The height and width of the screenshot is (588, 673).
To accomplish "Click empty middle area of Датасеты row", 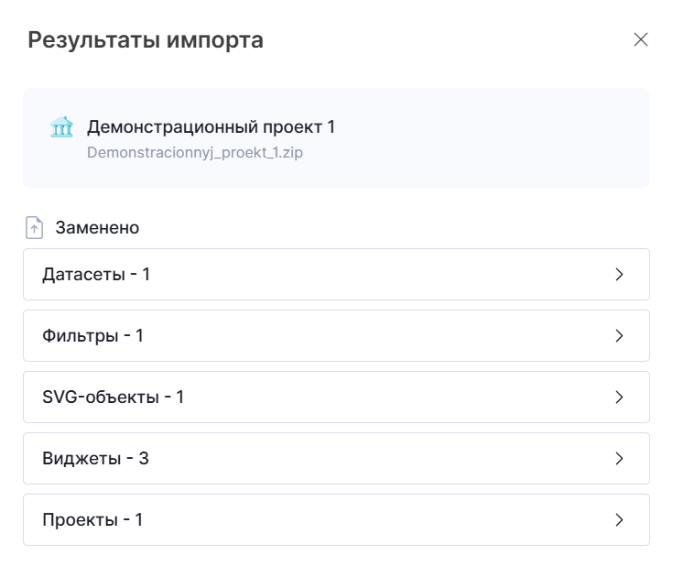I will pyautogui.click(x=366, y=274).
